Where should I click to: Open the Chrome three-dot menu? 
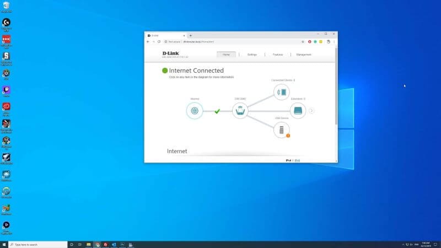pos(334,42)
